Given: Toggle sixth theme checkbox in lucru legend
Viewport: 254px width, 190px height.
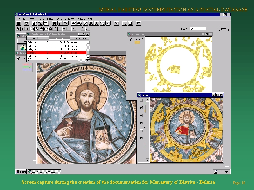Looking at the screenshot, I should [x=141, y=138].
